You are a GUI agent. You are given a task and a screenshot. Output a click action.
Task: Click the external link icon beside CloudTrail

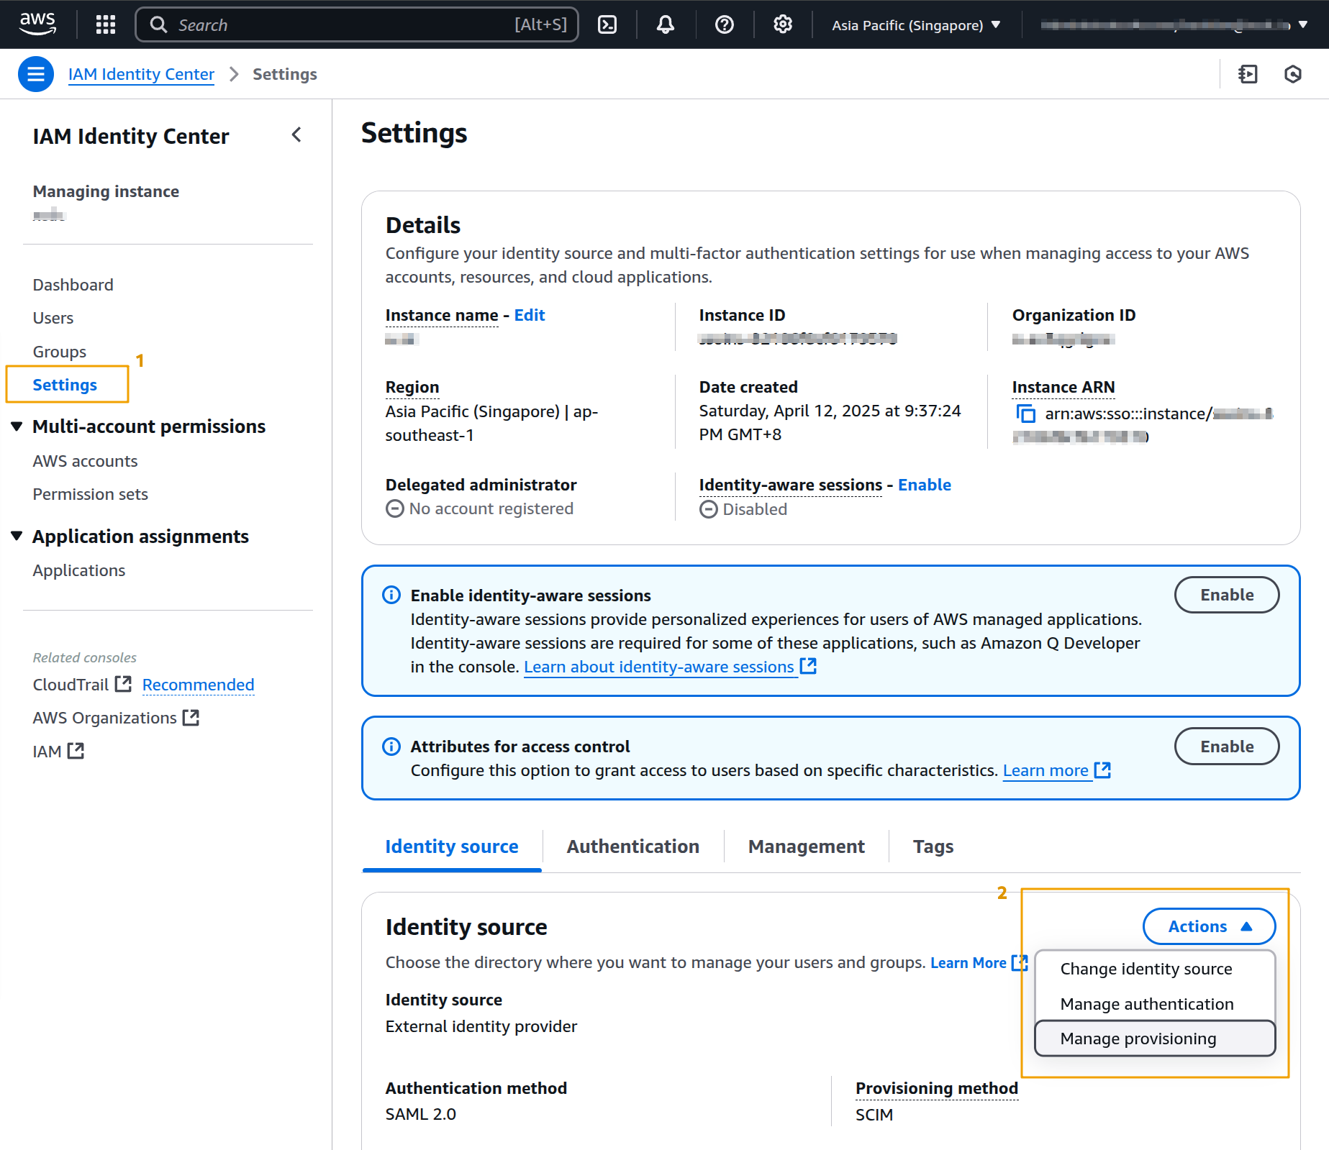[x=124, y=684]
